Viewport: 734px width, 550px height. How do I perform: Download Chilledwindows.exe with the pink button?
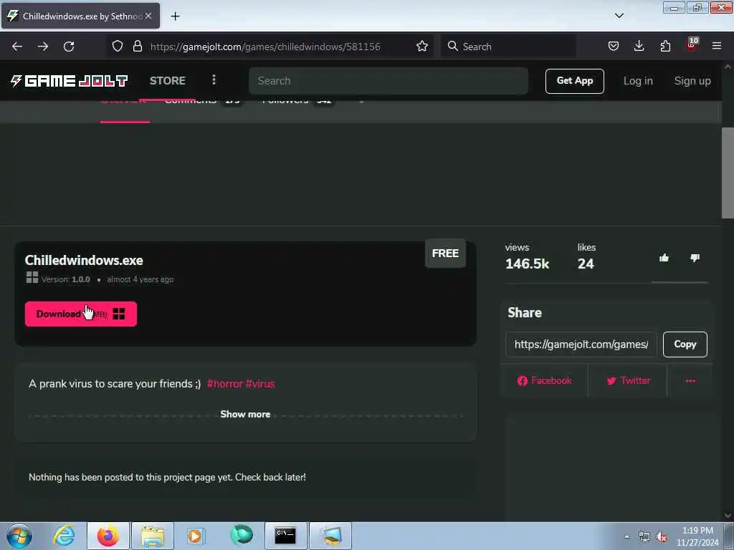81,314
